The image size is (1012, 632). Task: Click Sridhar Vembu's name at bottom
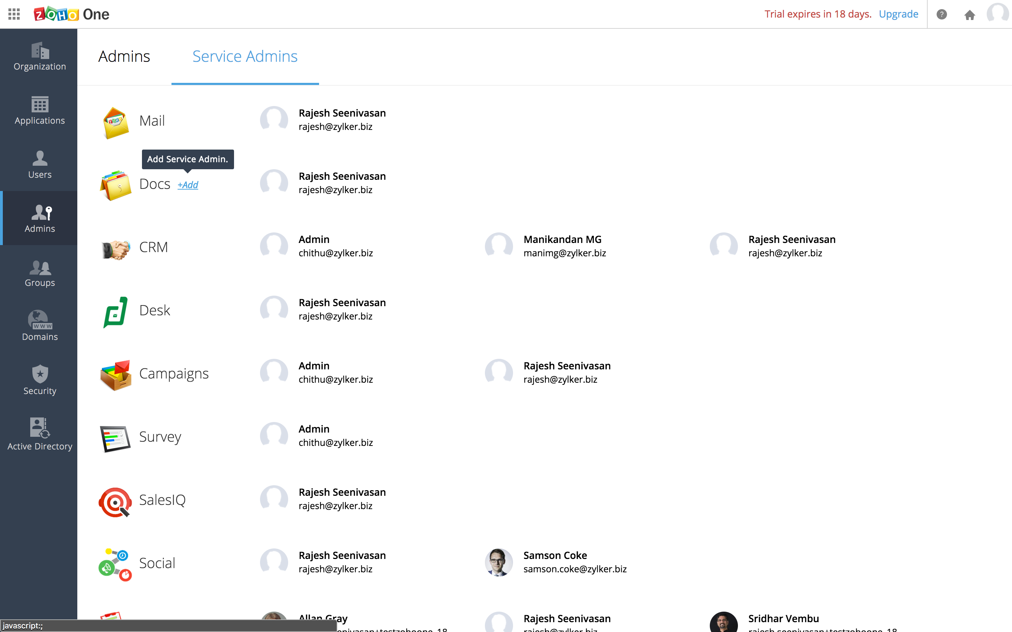point(784,618)
